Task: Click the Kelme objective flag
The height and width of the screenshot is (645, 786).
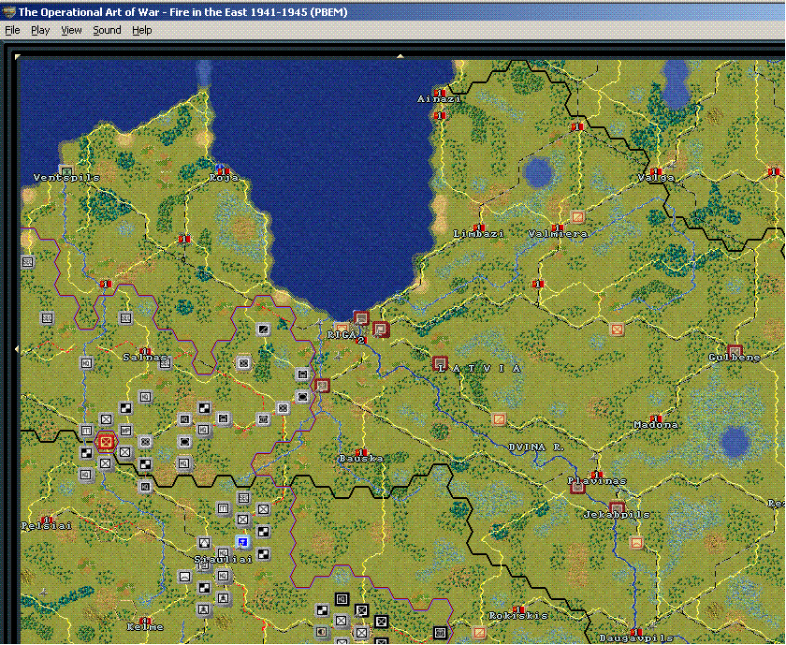Action: click(x=145, y=621)
